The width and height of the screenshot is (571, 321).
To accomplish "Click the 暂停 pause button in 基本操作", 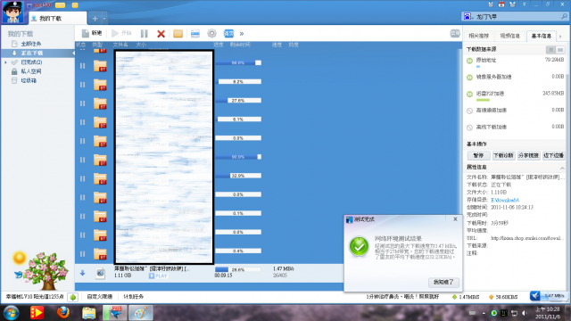I will click(478, 155).
